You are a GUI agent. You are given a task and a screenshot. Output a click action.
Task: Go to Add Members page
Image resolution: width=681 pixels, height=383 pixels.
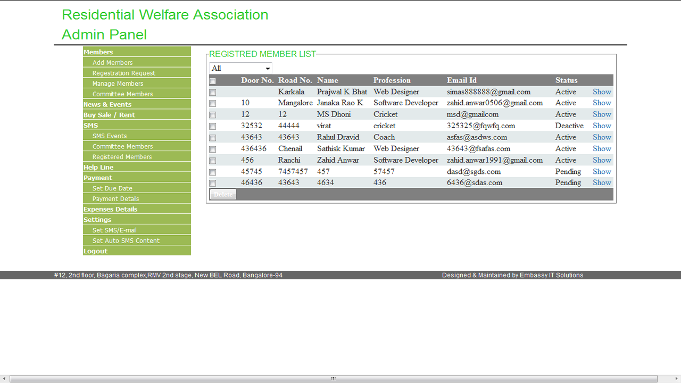click(137, 62)
